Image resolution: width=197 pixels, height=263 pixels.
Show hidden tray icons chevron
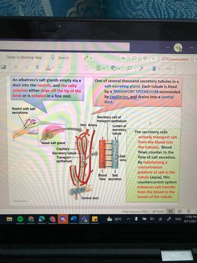click(x=128, y=219)
